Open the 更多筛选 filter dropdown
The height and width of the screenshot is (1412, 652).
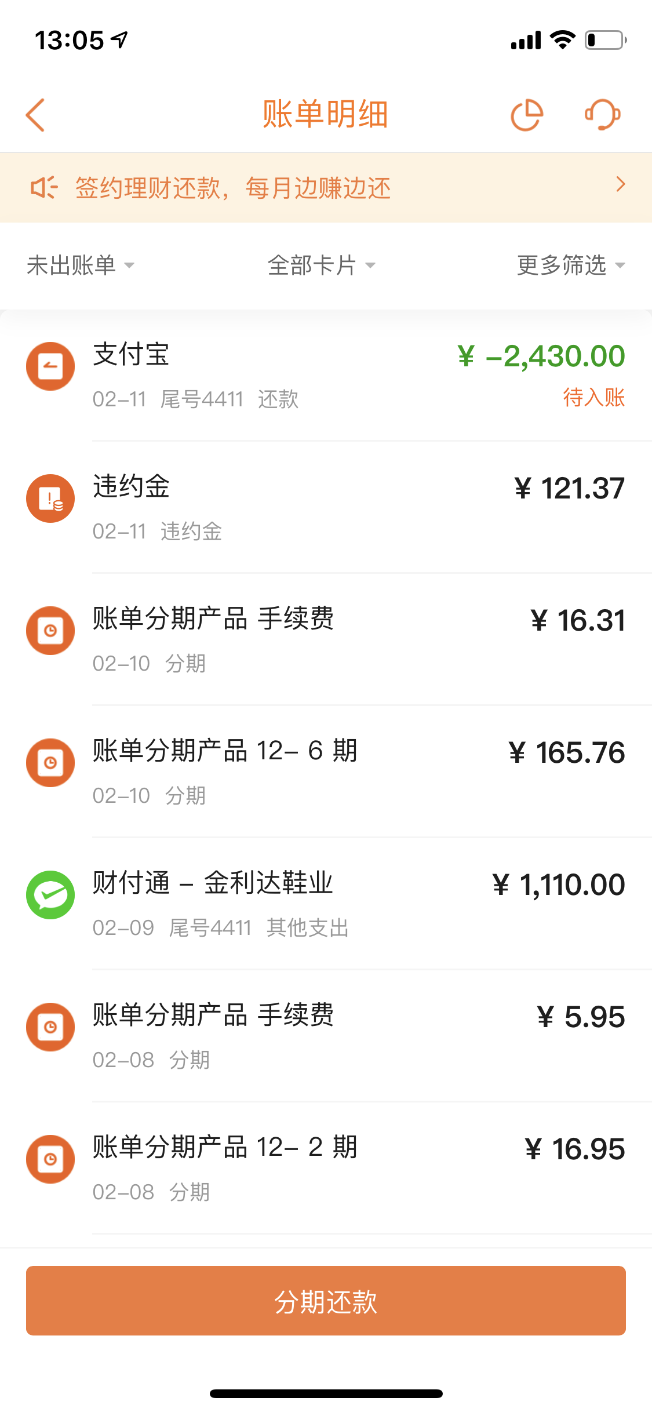(x=571, y=265)
